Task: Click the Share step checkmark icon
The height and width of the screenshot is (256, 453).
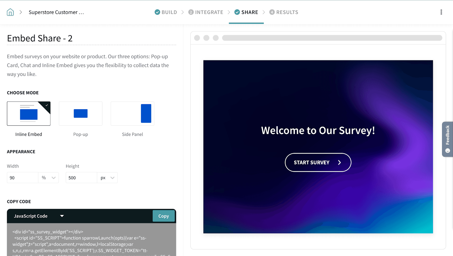Action: click(x=237, y=12)
